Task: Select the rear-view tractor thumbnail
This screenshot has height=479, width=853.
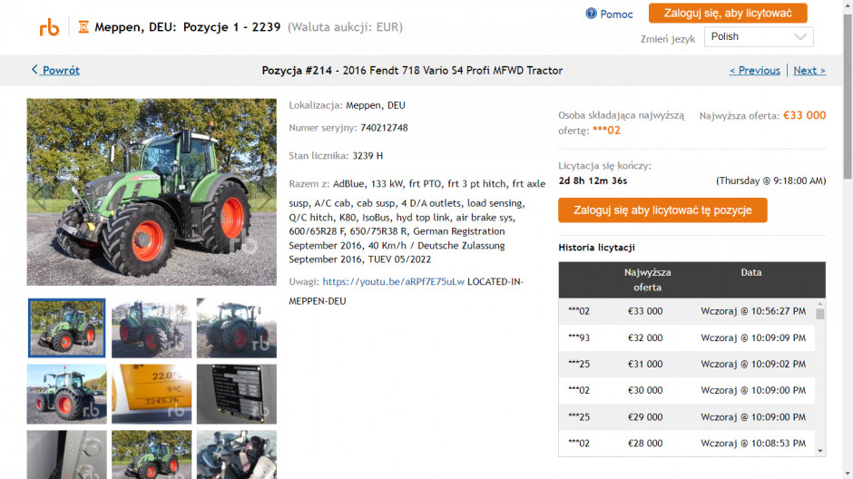Action: [236, 328]
